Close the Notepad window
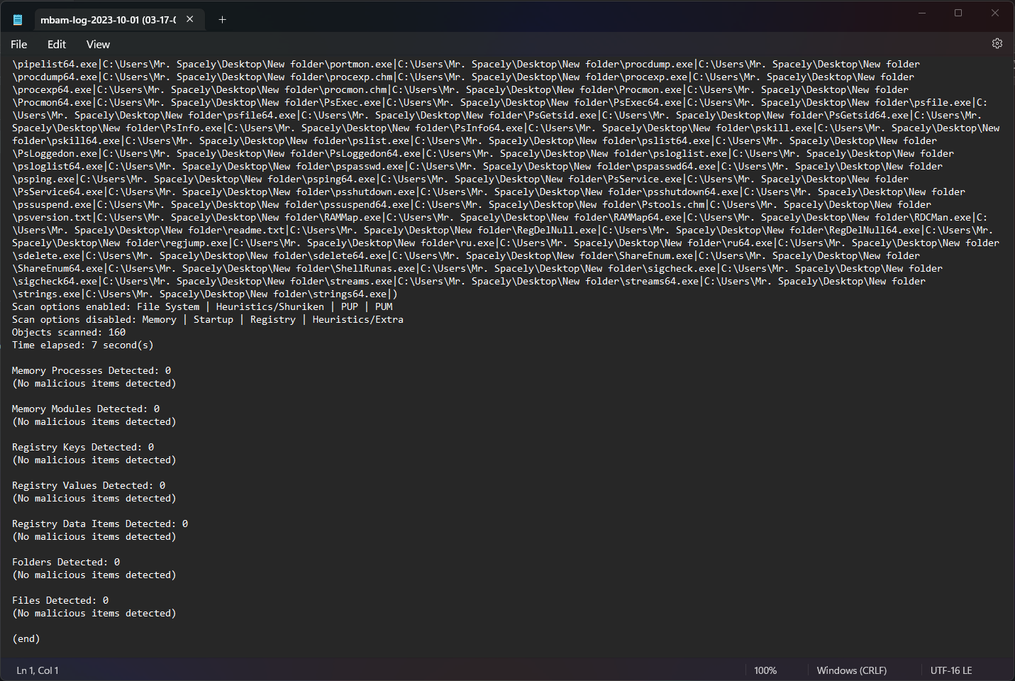1015x681 pixels. [995, 13]
